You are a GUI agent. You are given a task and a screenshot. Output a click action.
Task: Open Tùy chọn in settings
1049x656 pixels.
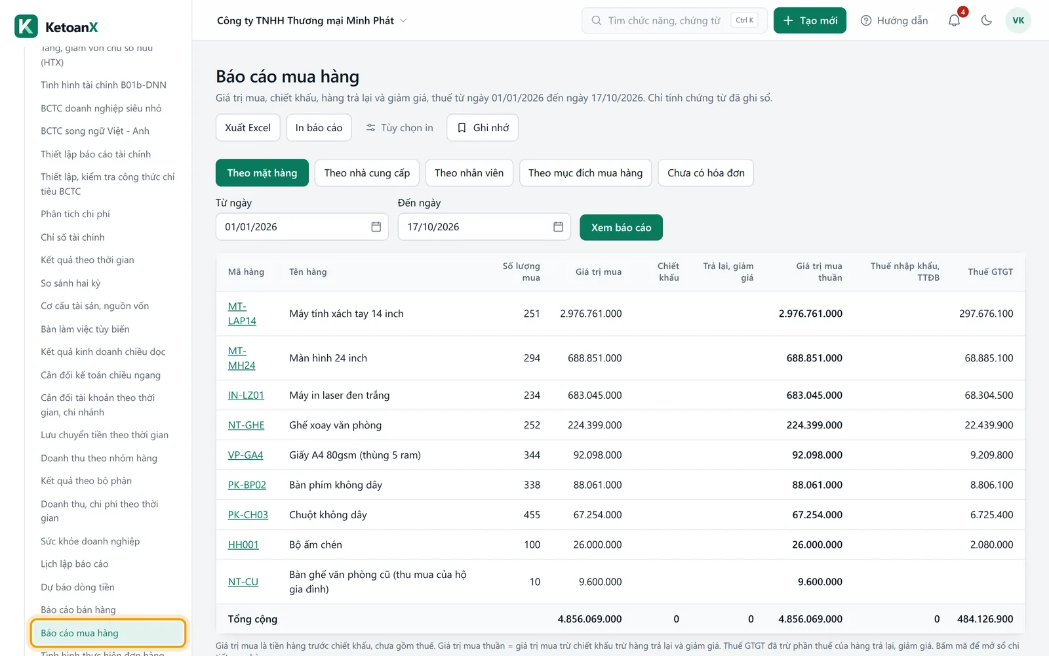click(x=399, y=127)
